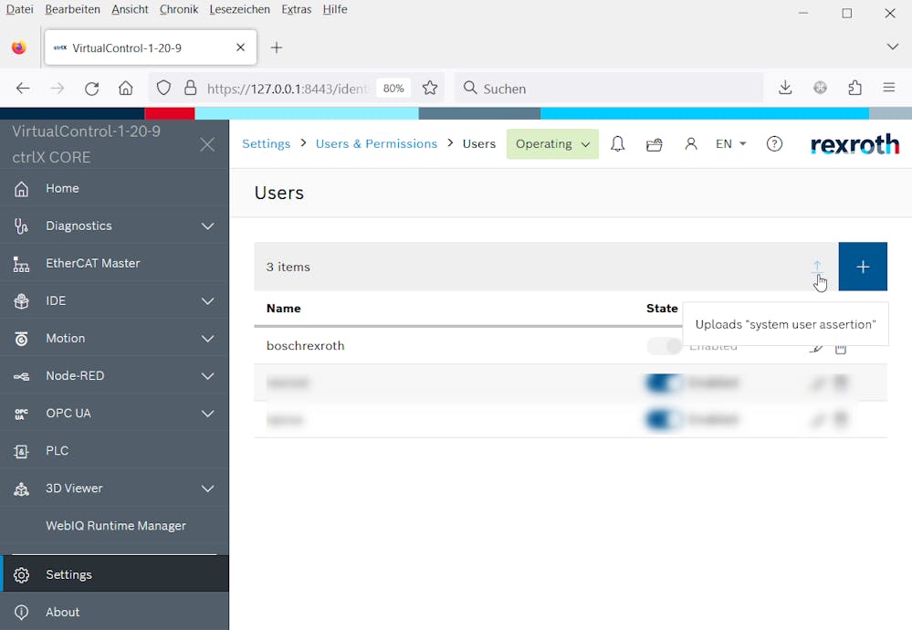Open Firefox application hamburger menu
The image size is (912, 630).
[889, 88]
